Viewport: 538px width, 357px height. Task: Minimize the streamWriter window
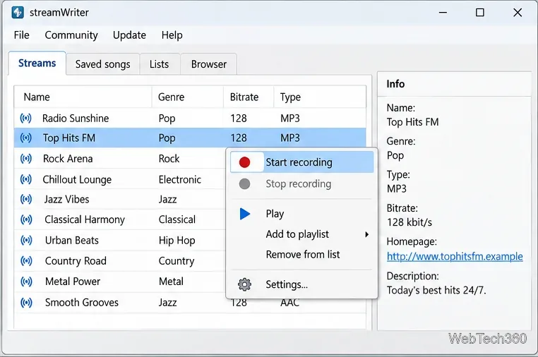click(443, 13)
